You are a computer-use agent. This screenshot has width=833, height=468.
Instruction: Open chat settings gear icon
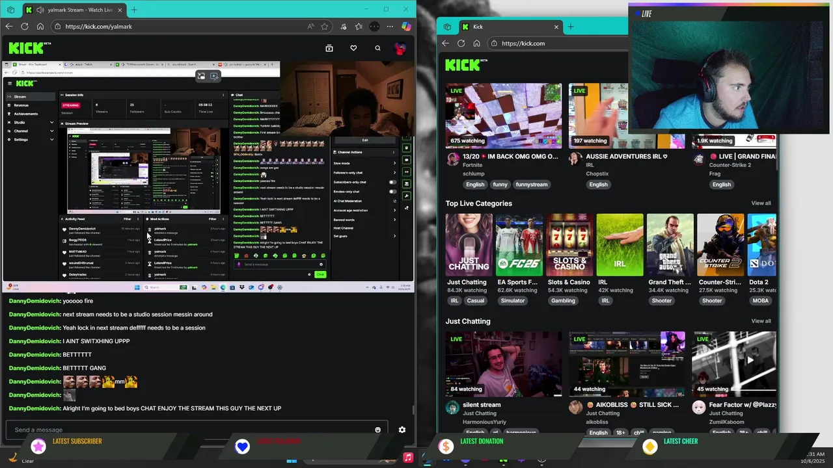tap(402, 430)
